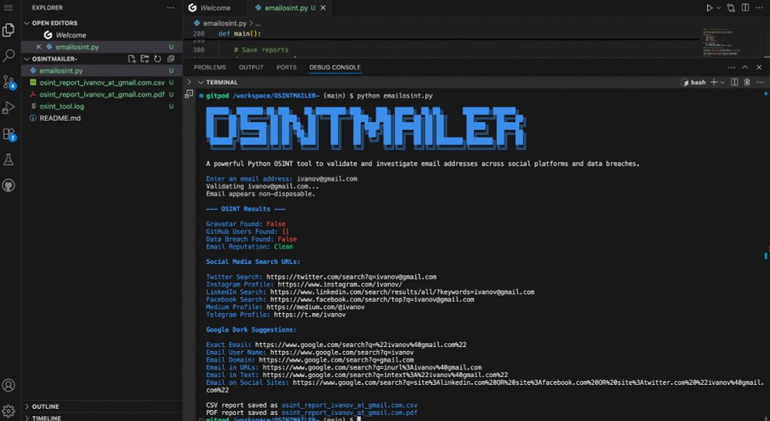Open the Search view in activity bar

tap(8, 55)
